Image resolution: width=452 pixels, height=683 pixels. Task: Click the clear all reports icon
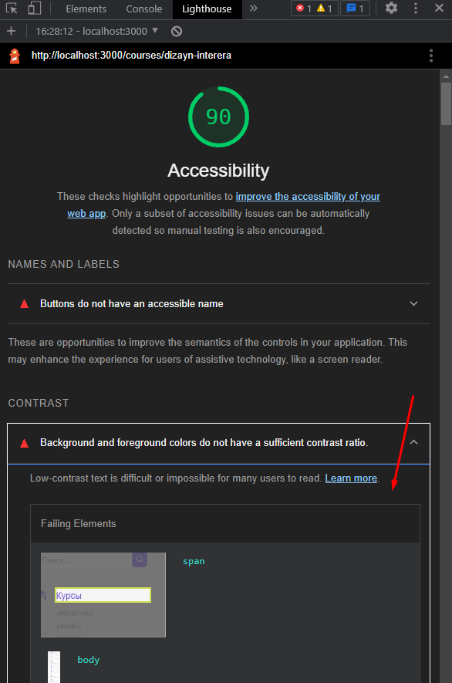pos(177,31)
